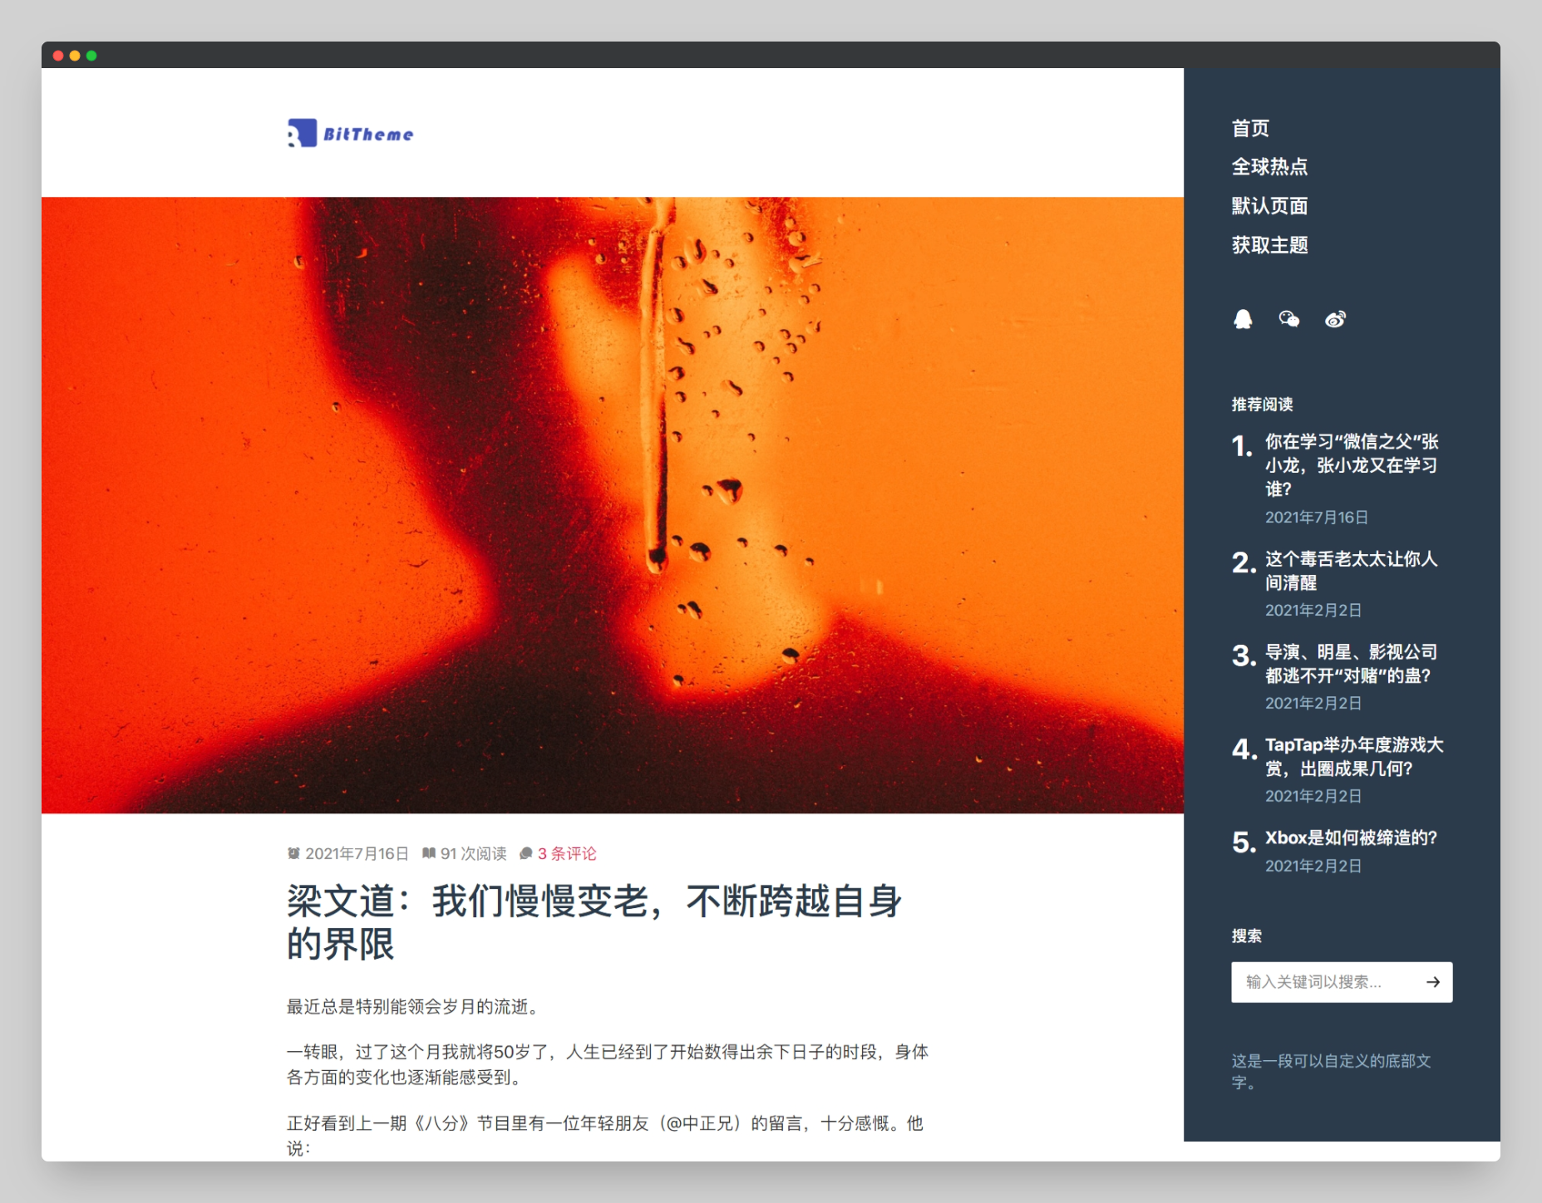Click the comment bubble icon

point(526,853)
